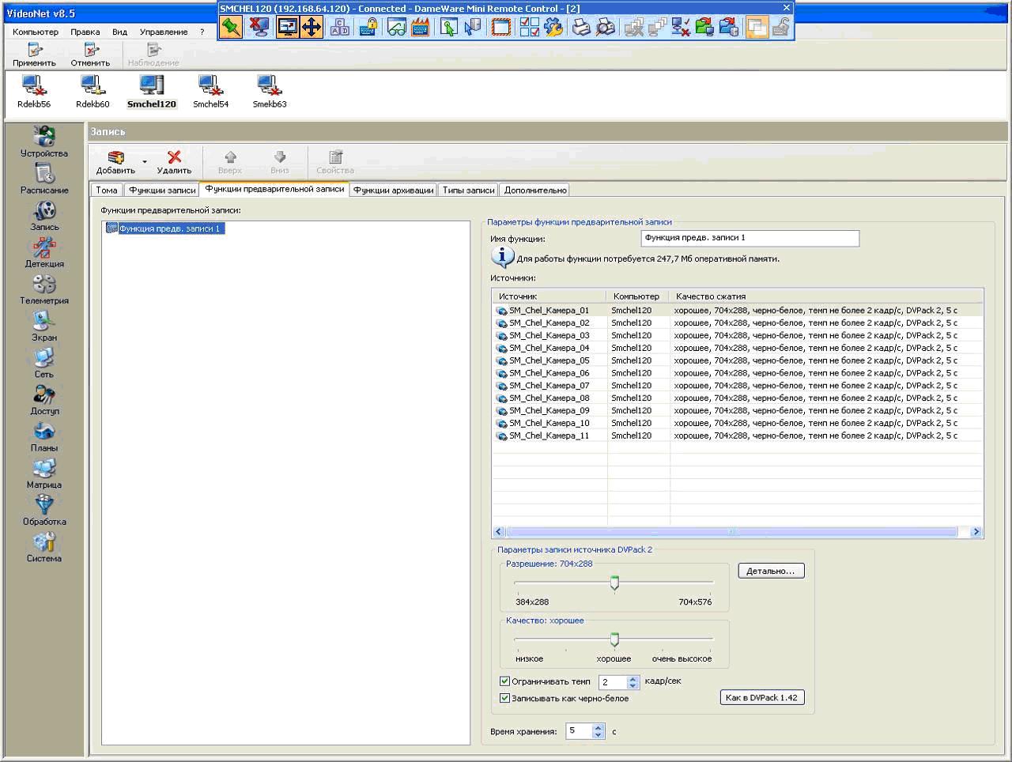Screen dimensions: 1012x762
Task: Select the Экран sidebar icon
Action: click(x=44, y=326)
